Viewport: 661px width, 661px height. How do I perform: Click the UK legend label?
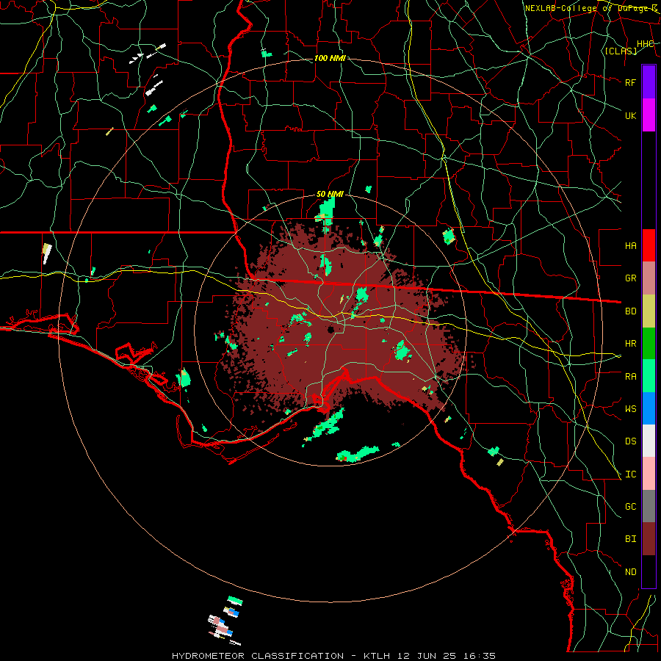[630, 115]
